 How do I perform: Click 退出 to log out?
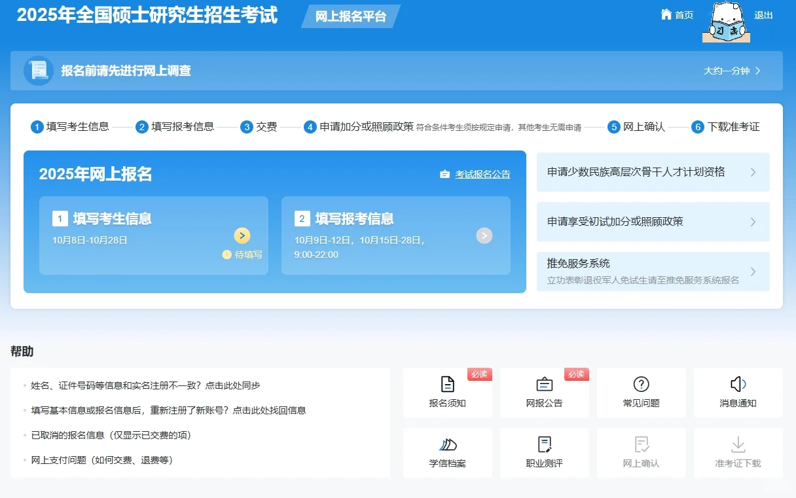point(763,14)
